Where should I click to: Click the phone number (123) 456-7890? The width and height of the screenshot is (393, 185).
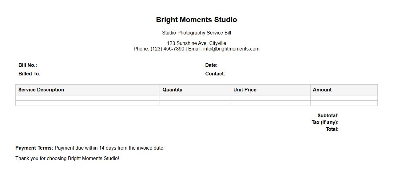pyautogui.click(x=167, y=49)
